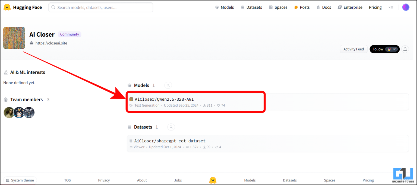Click the Follow button

click(384, 49)
